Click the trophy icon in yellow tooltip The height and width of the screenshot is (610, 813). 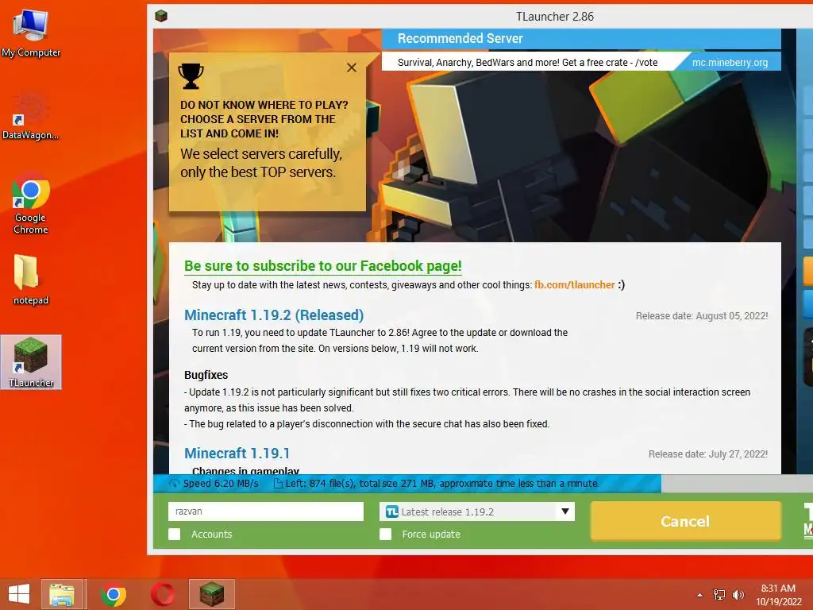point(191,76)
